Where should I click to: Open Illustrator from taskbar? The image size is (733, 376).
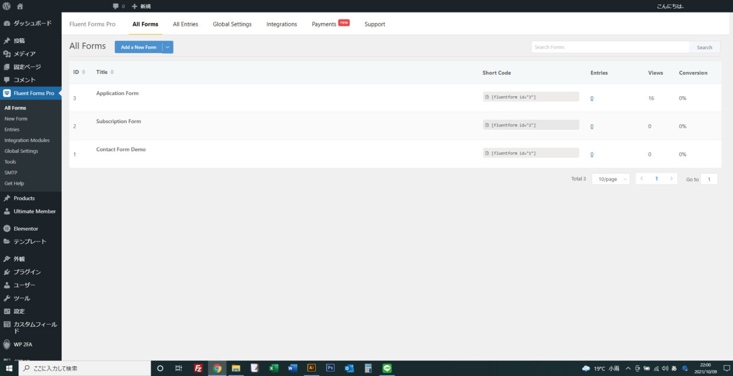pyautogui.click(x=312, y=368)
